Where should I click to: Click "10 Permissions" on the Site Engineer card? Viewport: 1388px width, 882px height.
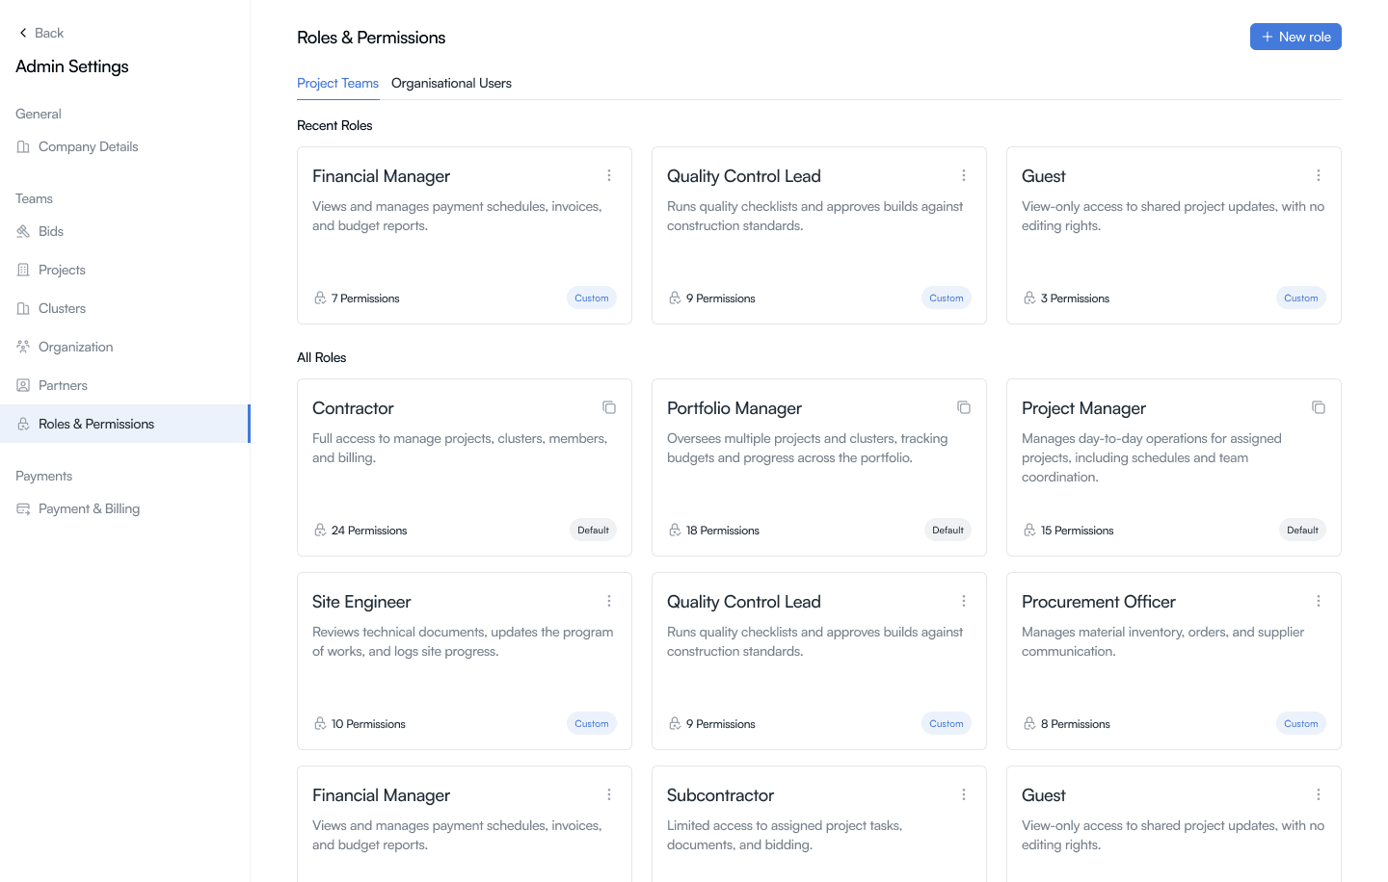click(x=368, y=724)
